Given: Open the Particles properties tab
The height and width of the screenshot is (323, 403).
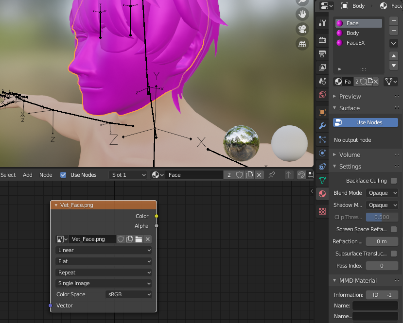Looking at the screenshot, I should tap(322, 139).
